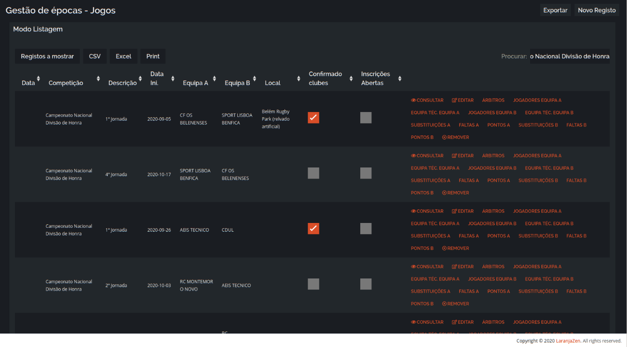Open Jogadores Equipa A for RC MONTEMOR 2ª Jornada
This screenshot has height=347, width=627.
point(537,267)
